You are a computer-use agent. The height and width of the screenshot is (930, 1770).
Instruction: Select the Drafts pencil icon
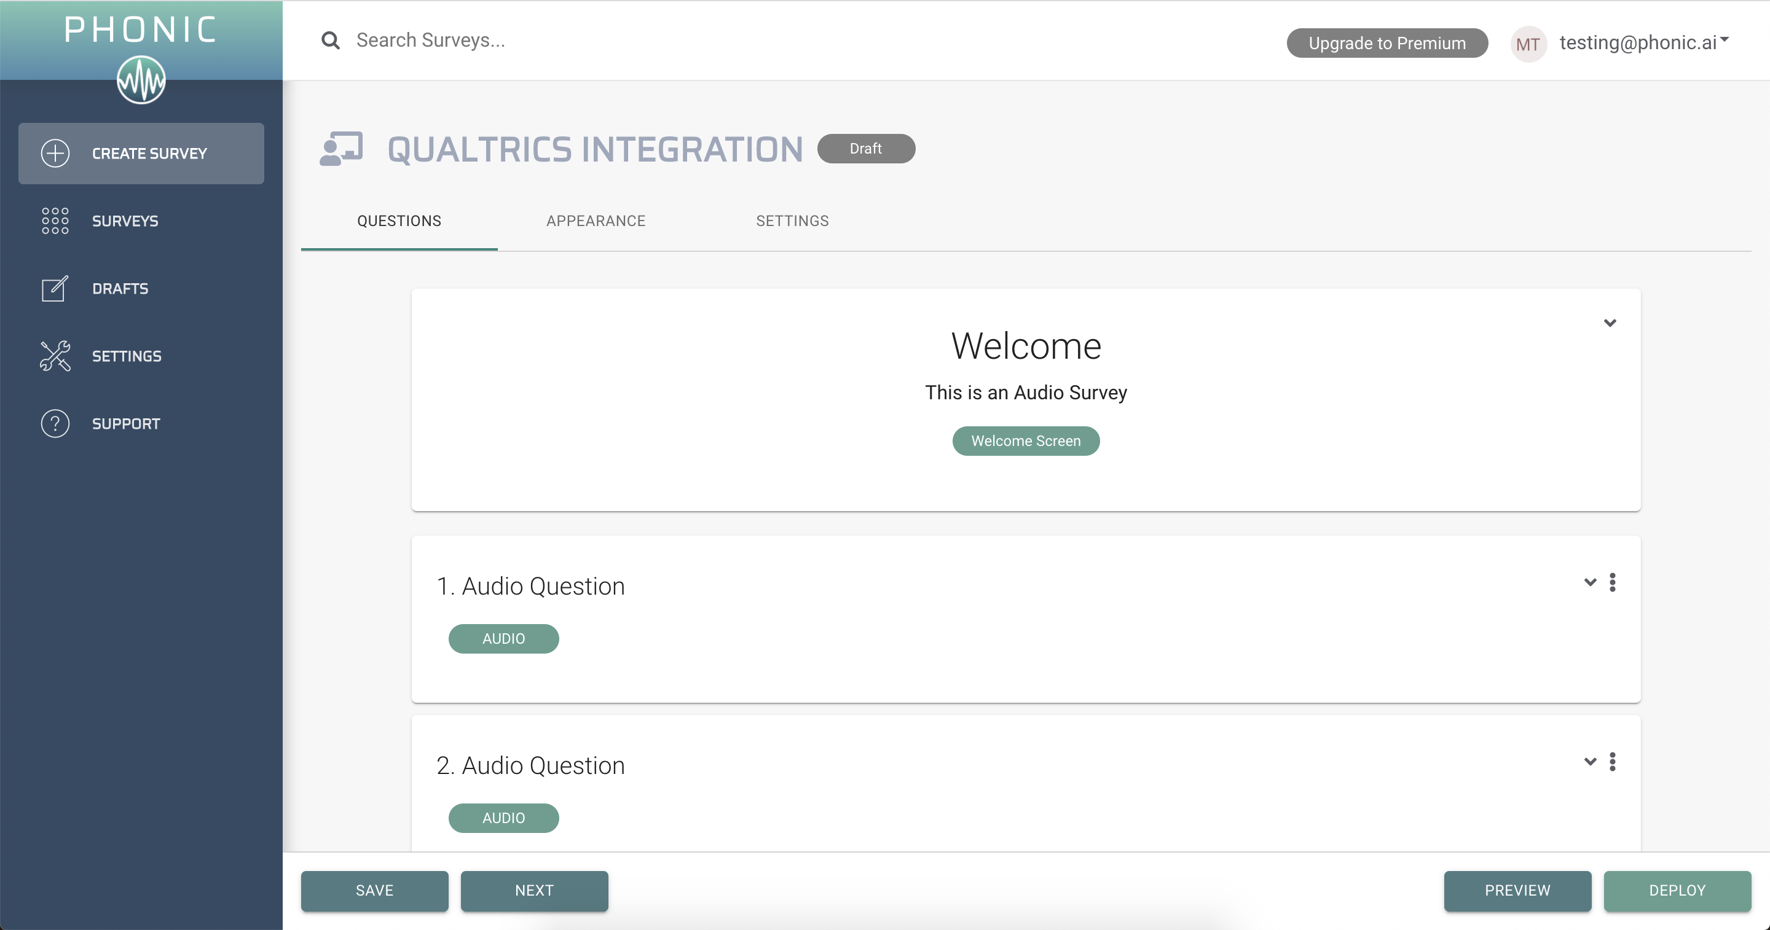[54, 289]
